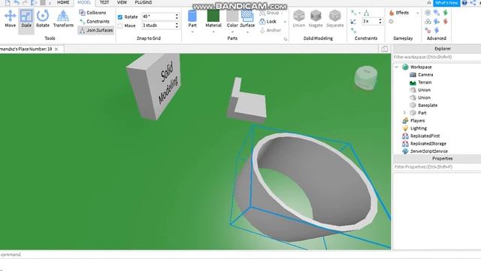The width and height of the screenshot is (481, 271).
Task: Click the Undo icon in title bar
Action: click(x=17, y=3)
